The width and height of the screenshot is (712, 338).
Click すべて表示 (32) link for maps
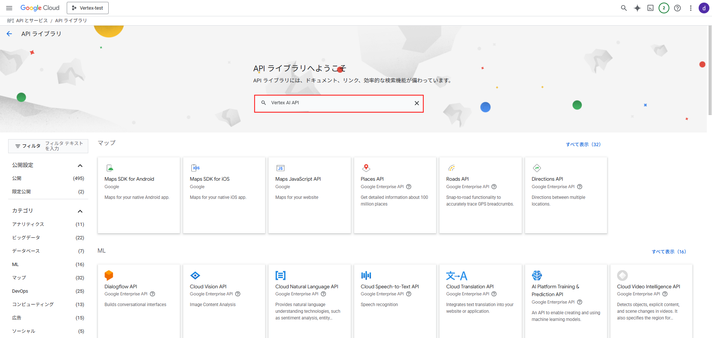click(583, 144)
